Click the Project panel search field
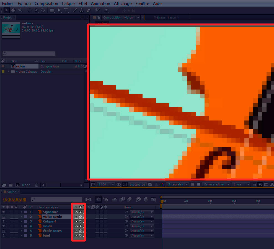The image size is (274, 249). (29, 54)
